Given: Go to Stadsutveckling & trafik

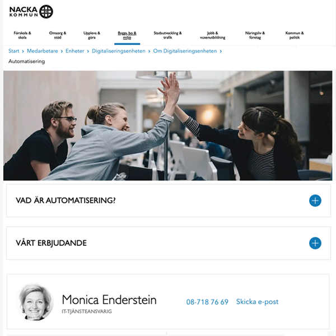Looking at the screenshot, I should (167, 35).
